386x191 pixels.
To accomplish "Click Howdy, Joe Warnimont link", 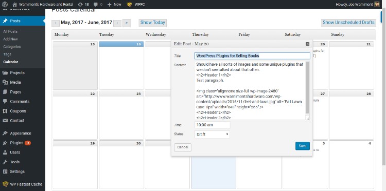I will coord(354,5).
